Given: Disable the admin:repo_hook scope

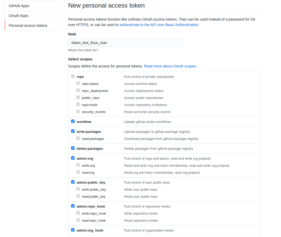Looking at the screenshot, I should pos(73,206).
